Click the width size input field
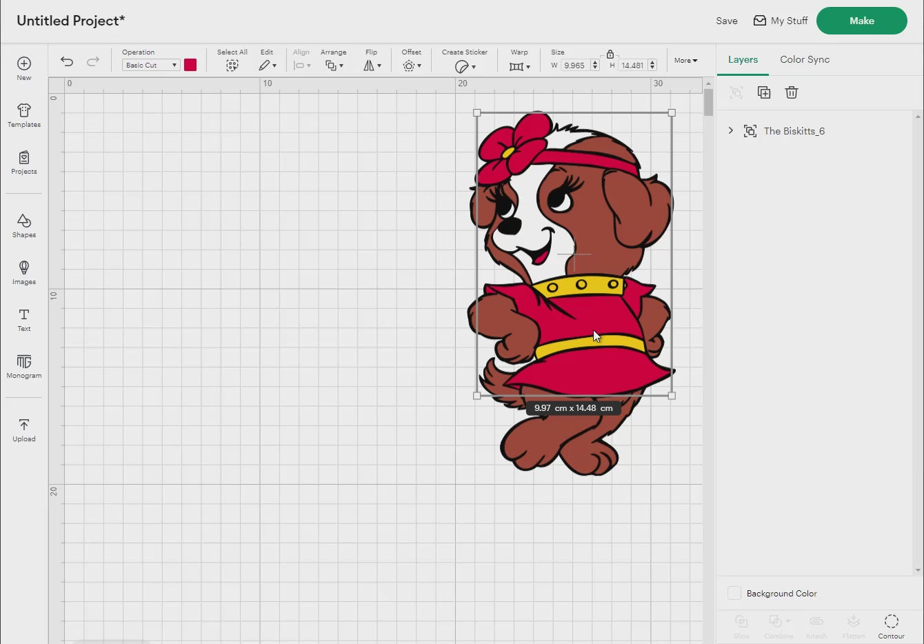 click(575, 66)
